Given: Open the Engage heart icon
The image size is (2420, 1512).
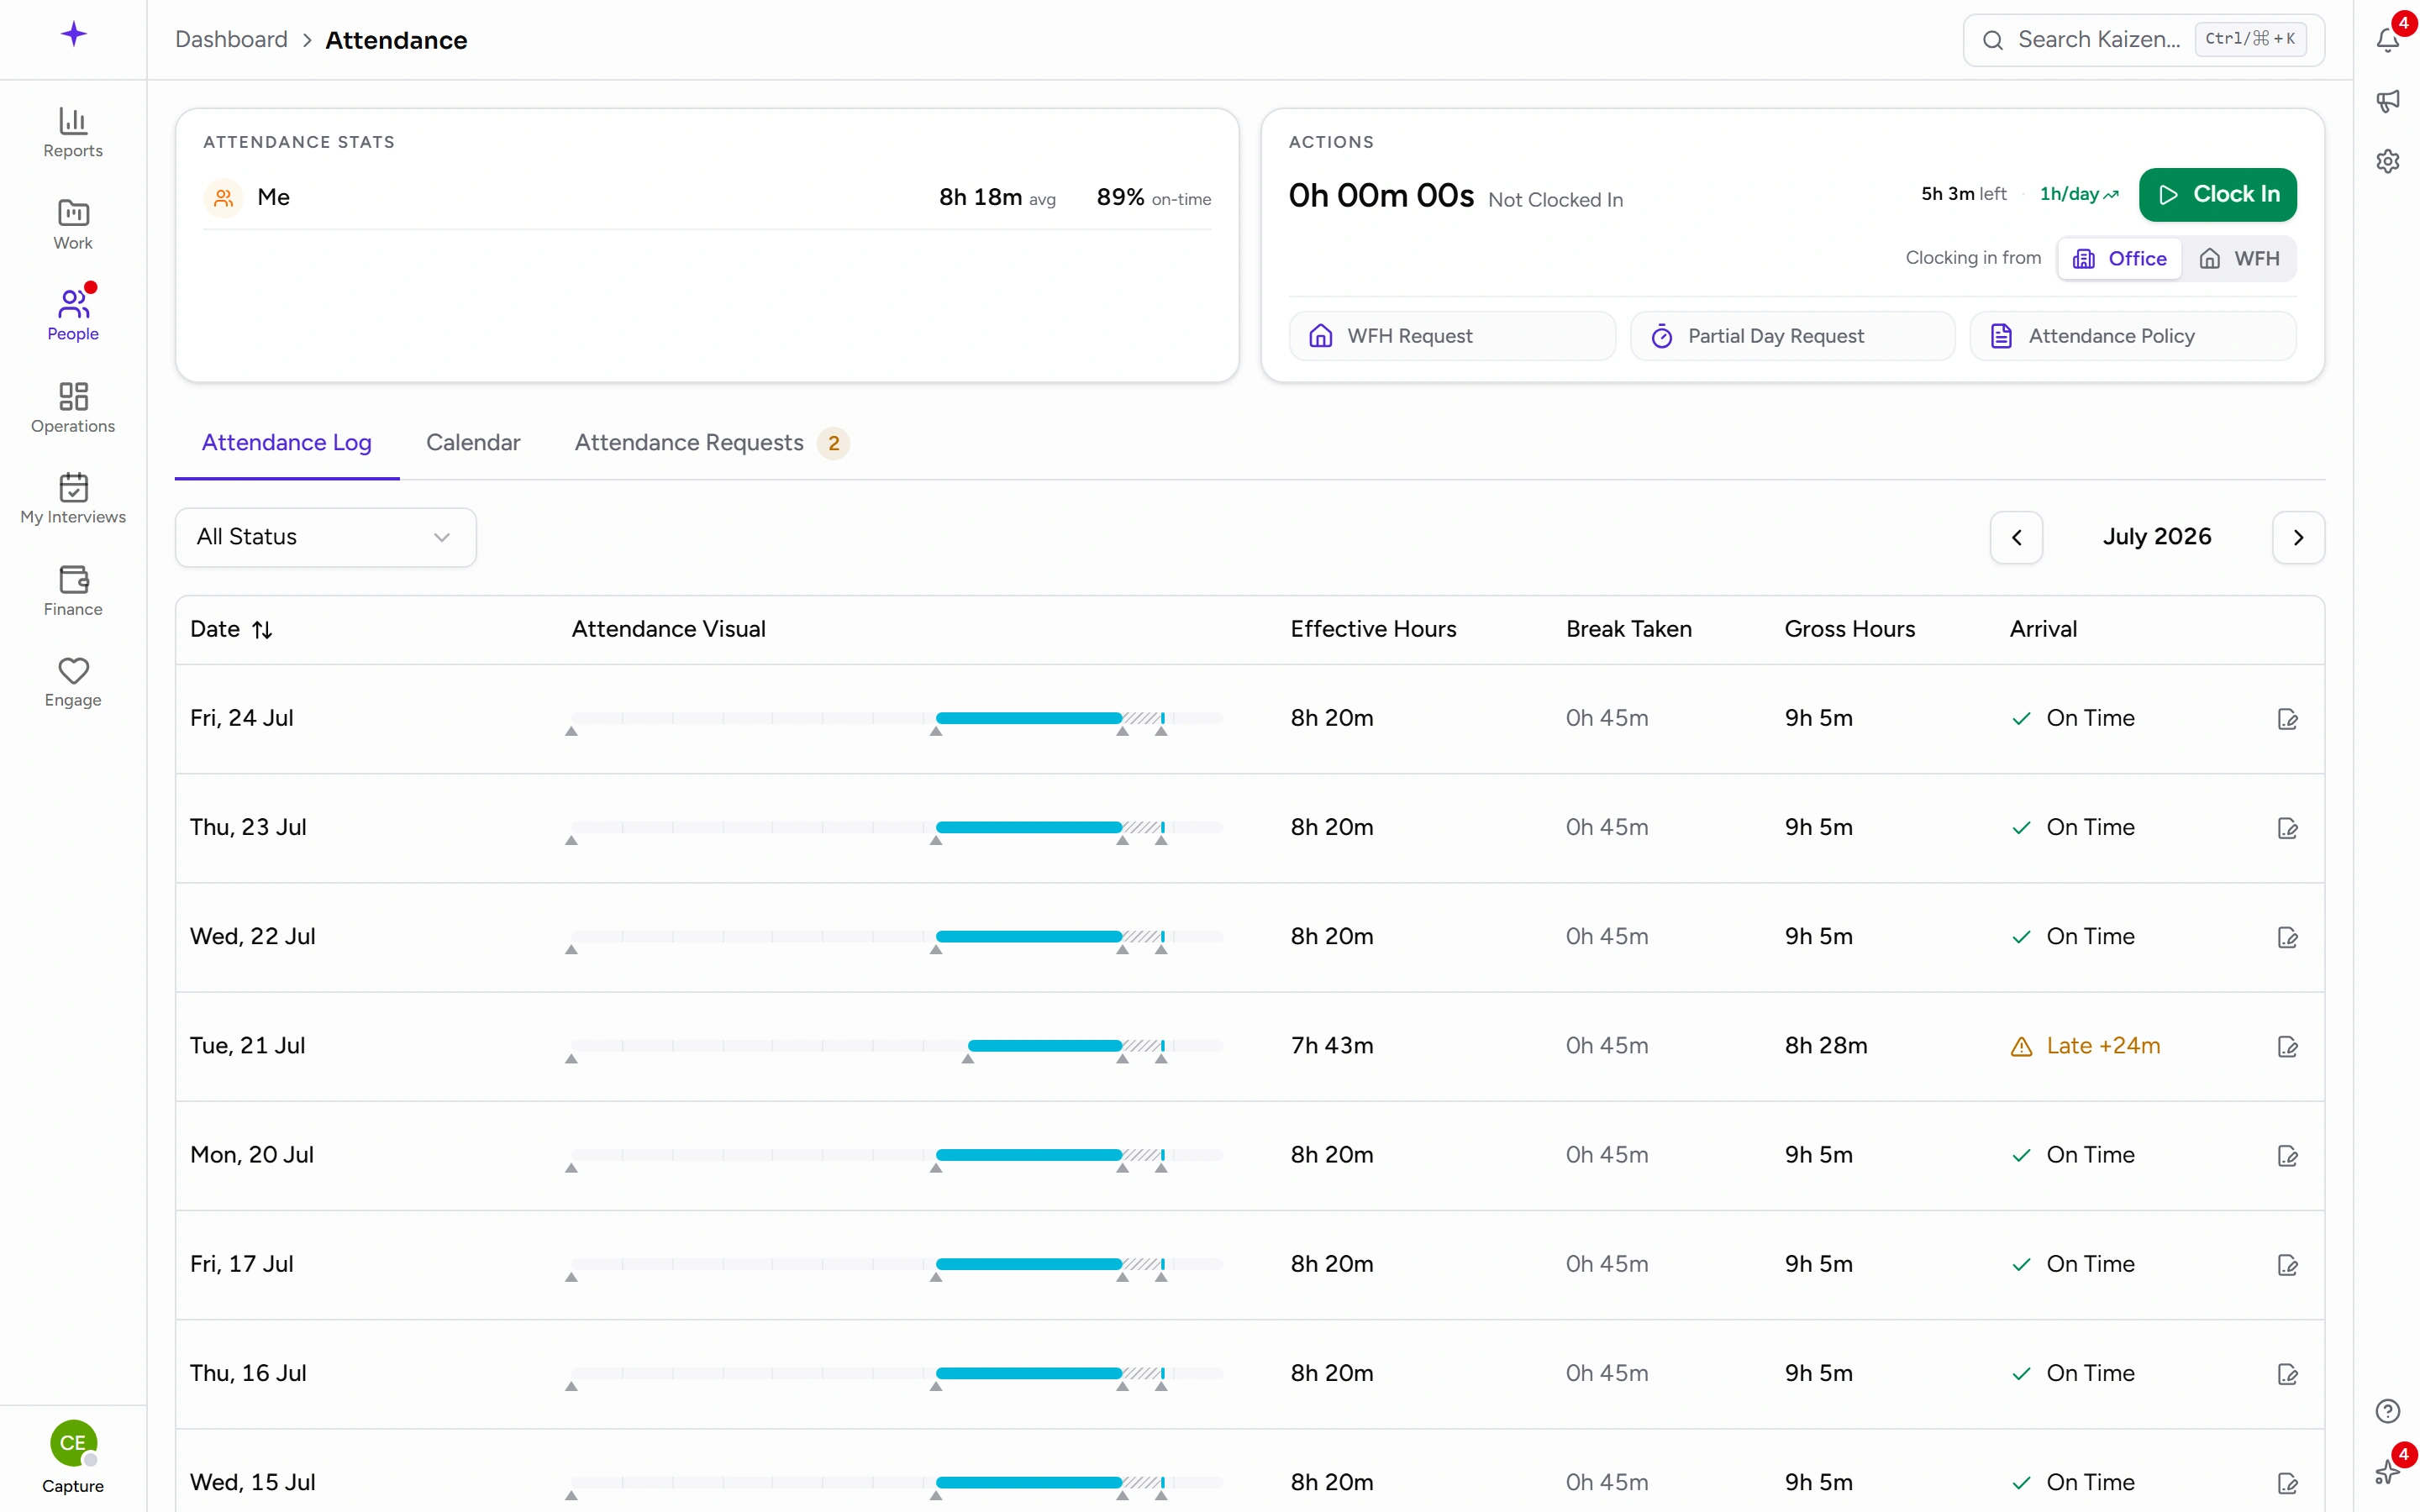Looking at the screenshot, I should (x=73, y=670).
